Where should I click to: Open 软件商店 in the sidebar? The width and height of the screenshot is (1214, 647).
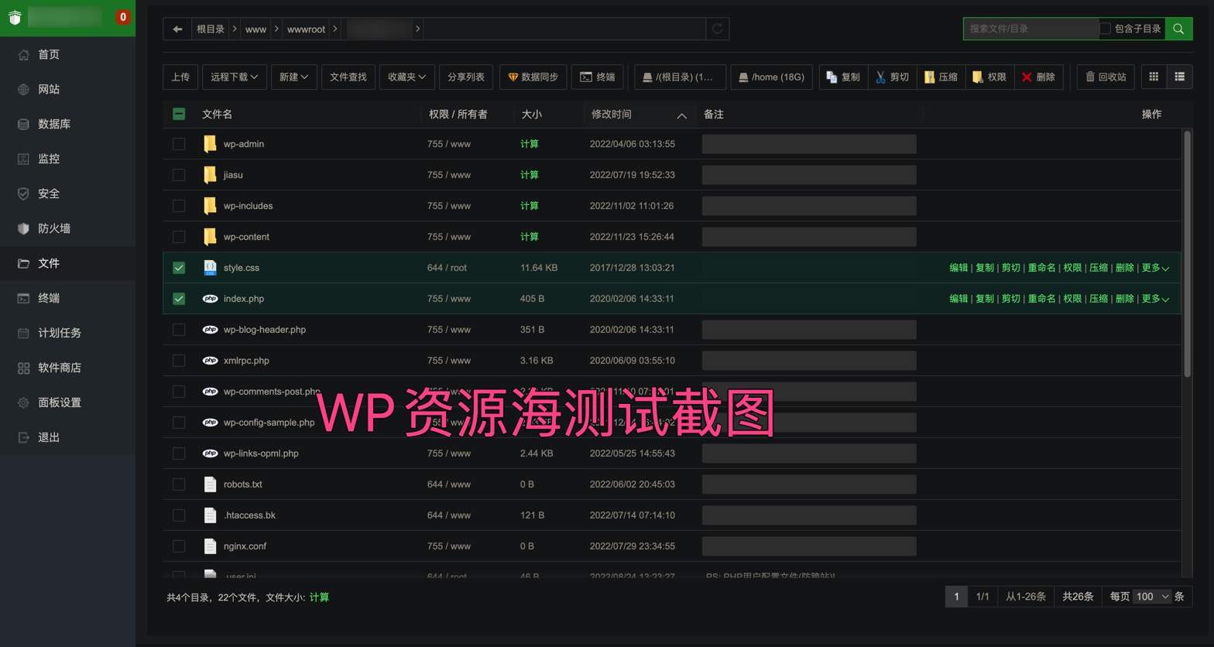67,368
